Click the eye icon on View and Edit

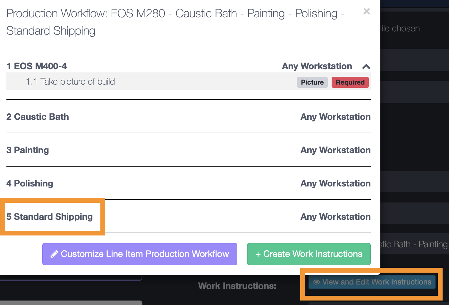click(x=316, y=282)
